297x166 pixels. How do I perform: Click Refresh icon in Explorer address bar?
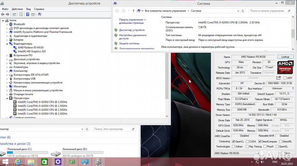pyautogui.click(x=87, y=129)
